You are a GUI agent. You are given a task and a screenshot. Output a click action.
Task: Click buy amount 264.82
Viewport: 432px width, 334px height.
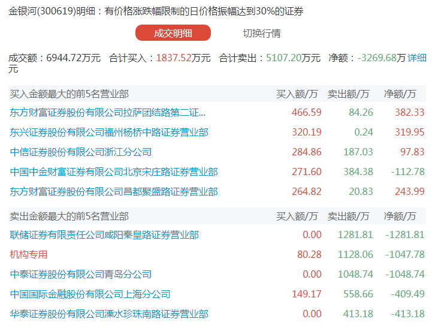pos(306,191)
